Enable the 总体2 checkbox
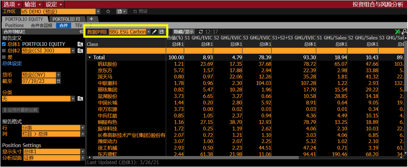This screenshot has height=167, width=408. (x=4, y=51)
